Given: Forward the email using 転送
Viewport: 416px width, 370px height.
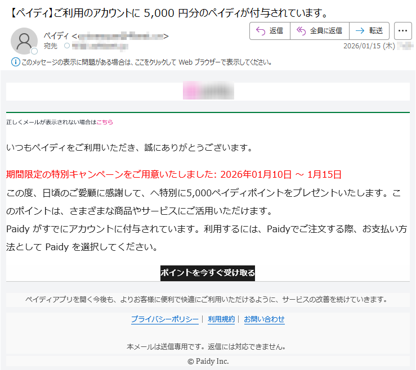Looking at the screenshot, I should point(369,31).
